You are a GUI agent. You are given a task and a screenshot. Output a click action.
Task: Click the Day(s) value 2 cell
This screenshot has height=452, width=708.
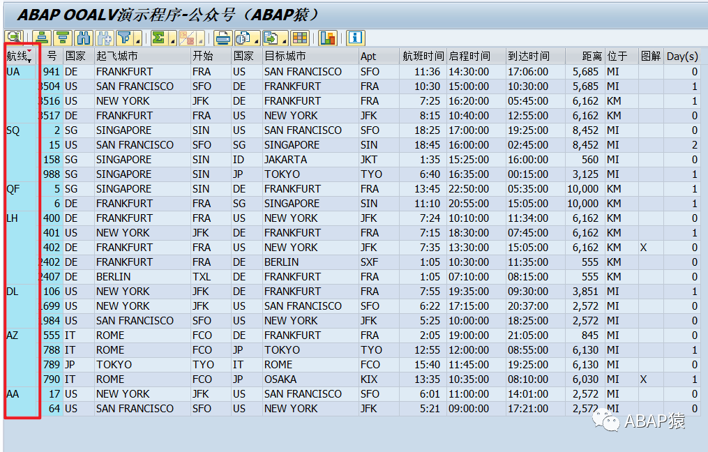(x=682, y=145)
